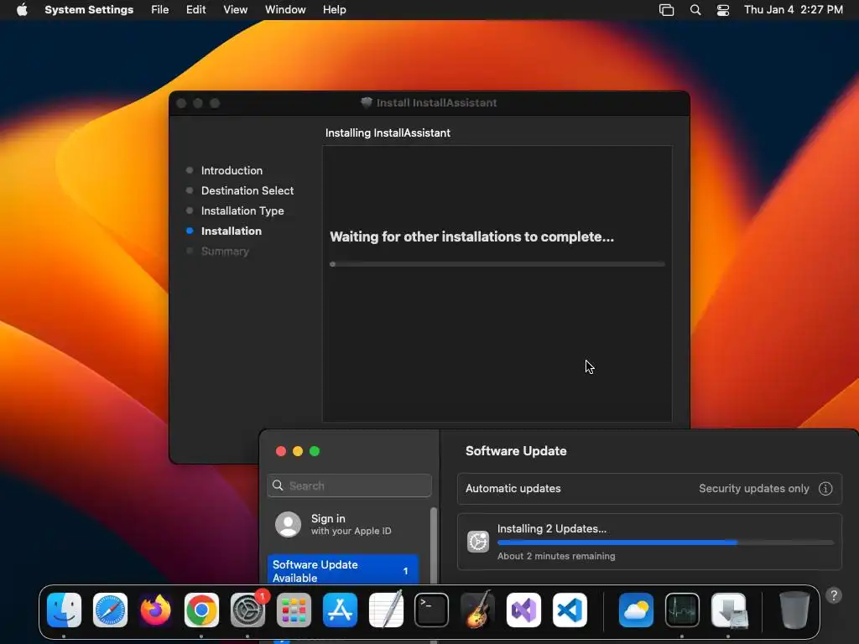Open Visual Studio Code from the Dock
Image resolution: width=859 pixels, height=644 pixels.
click(x=570, y=610)
